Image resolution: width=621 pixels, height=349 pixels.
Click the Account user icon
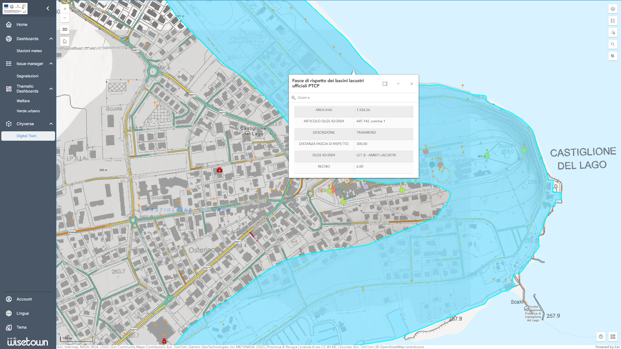click(9, 299)
